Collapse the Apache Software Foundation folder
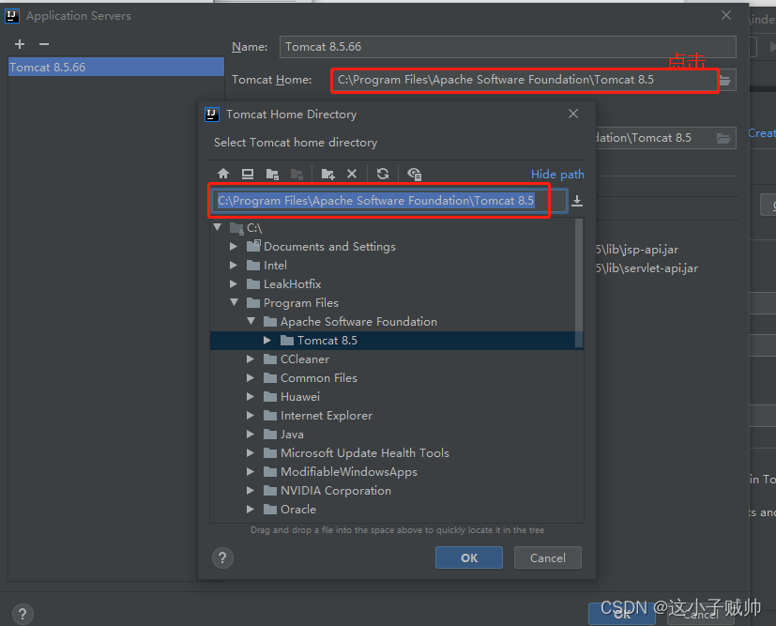 251,321
